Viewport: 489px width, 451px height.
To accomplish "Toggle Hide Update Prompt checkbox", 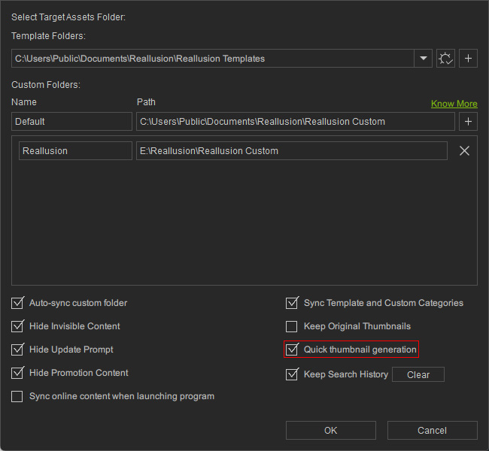I will (x=17, y=350).
